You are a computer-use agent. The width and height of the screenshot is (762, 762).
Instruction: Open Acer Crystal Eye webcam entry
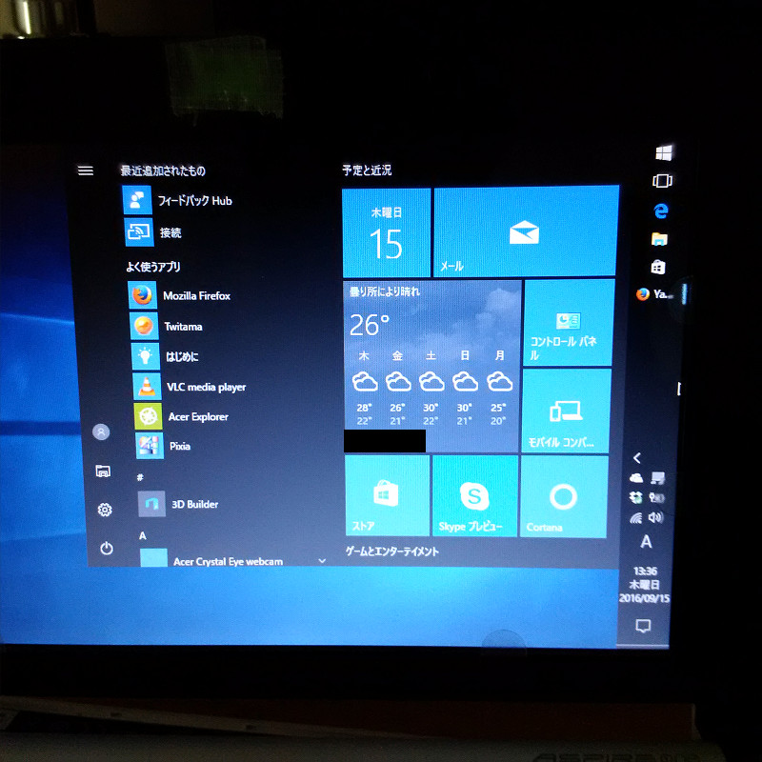[x=211, y=559]
